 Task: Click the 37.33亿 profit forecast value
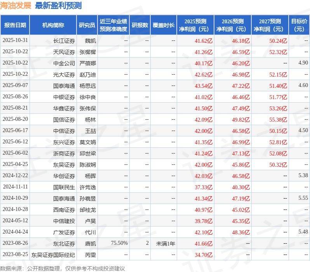[x=204, y=188]
